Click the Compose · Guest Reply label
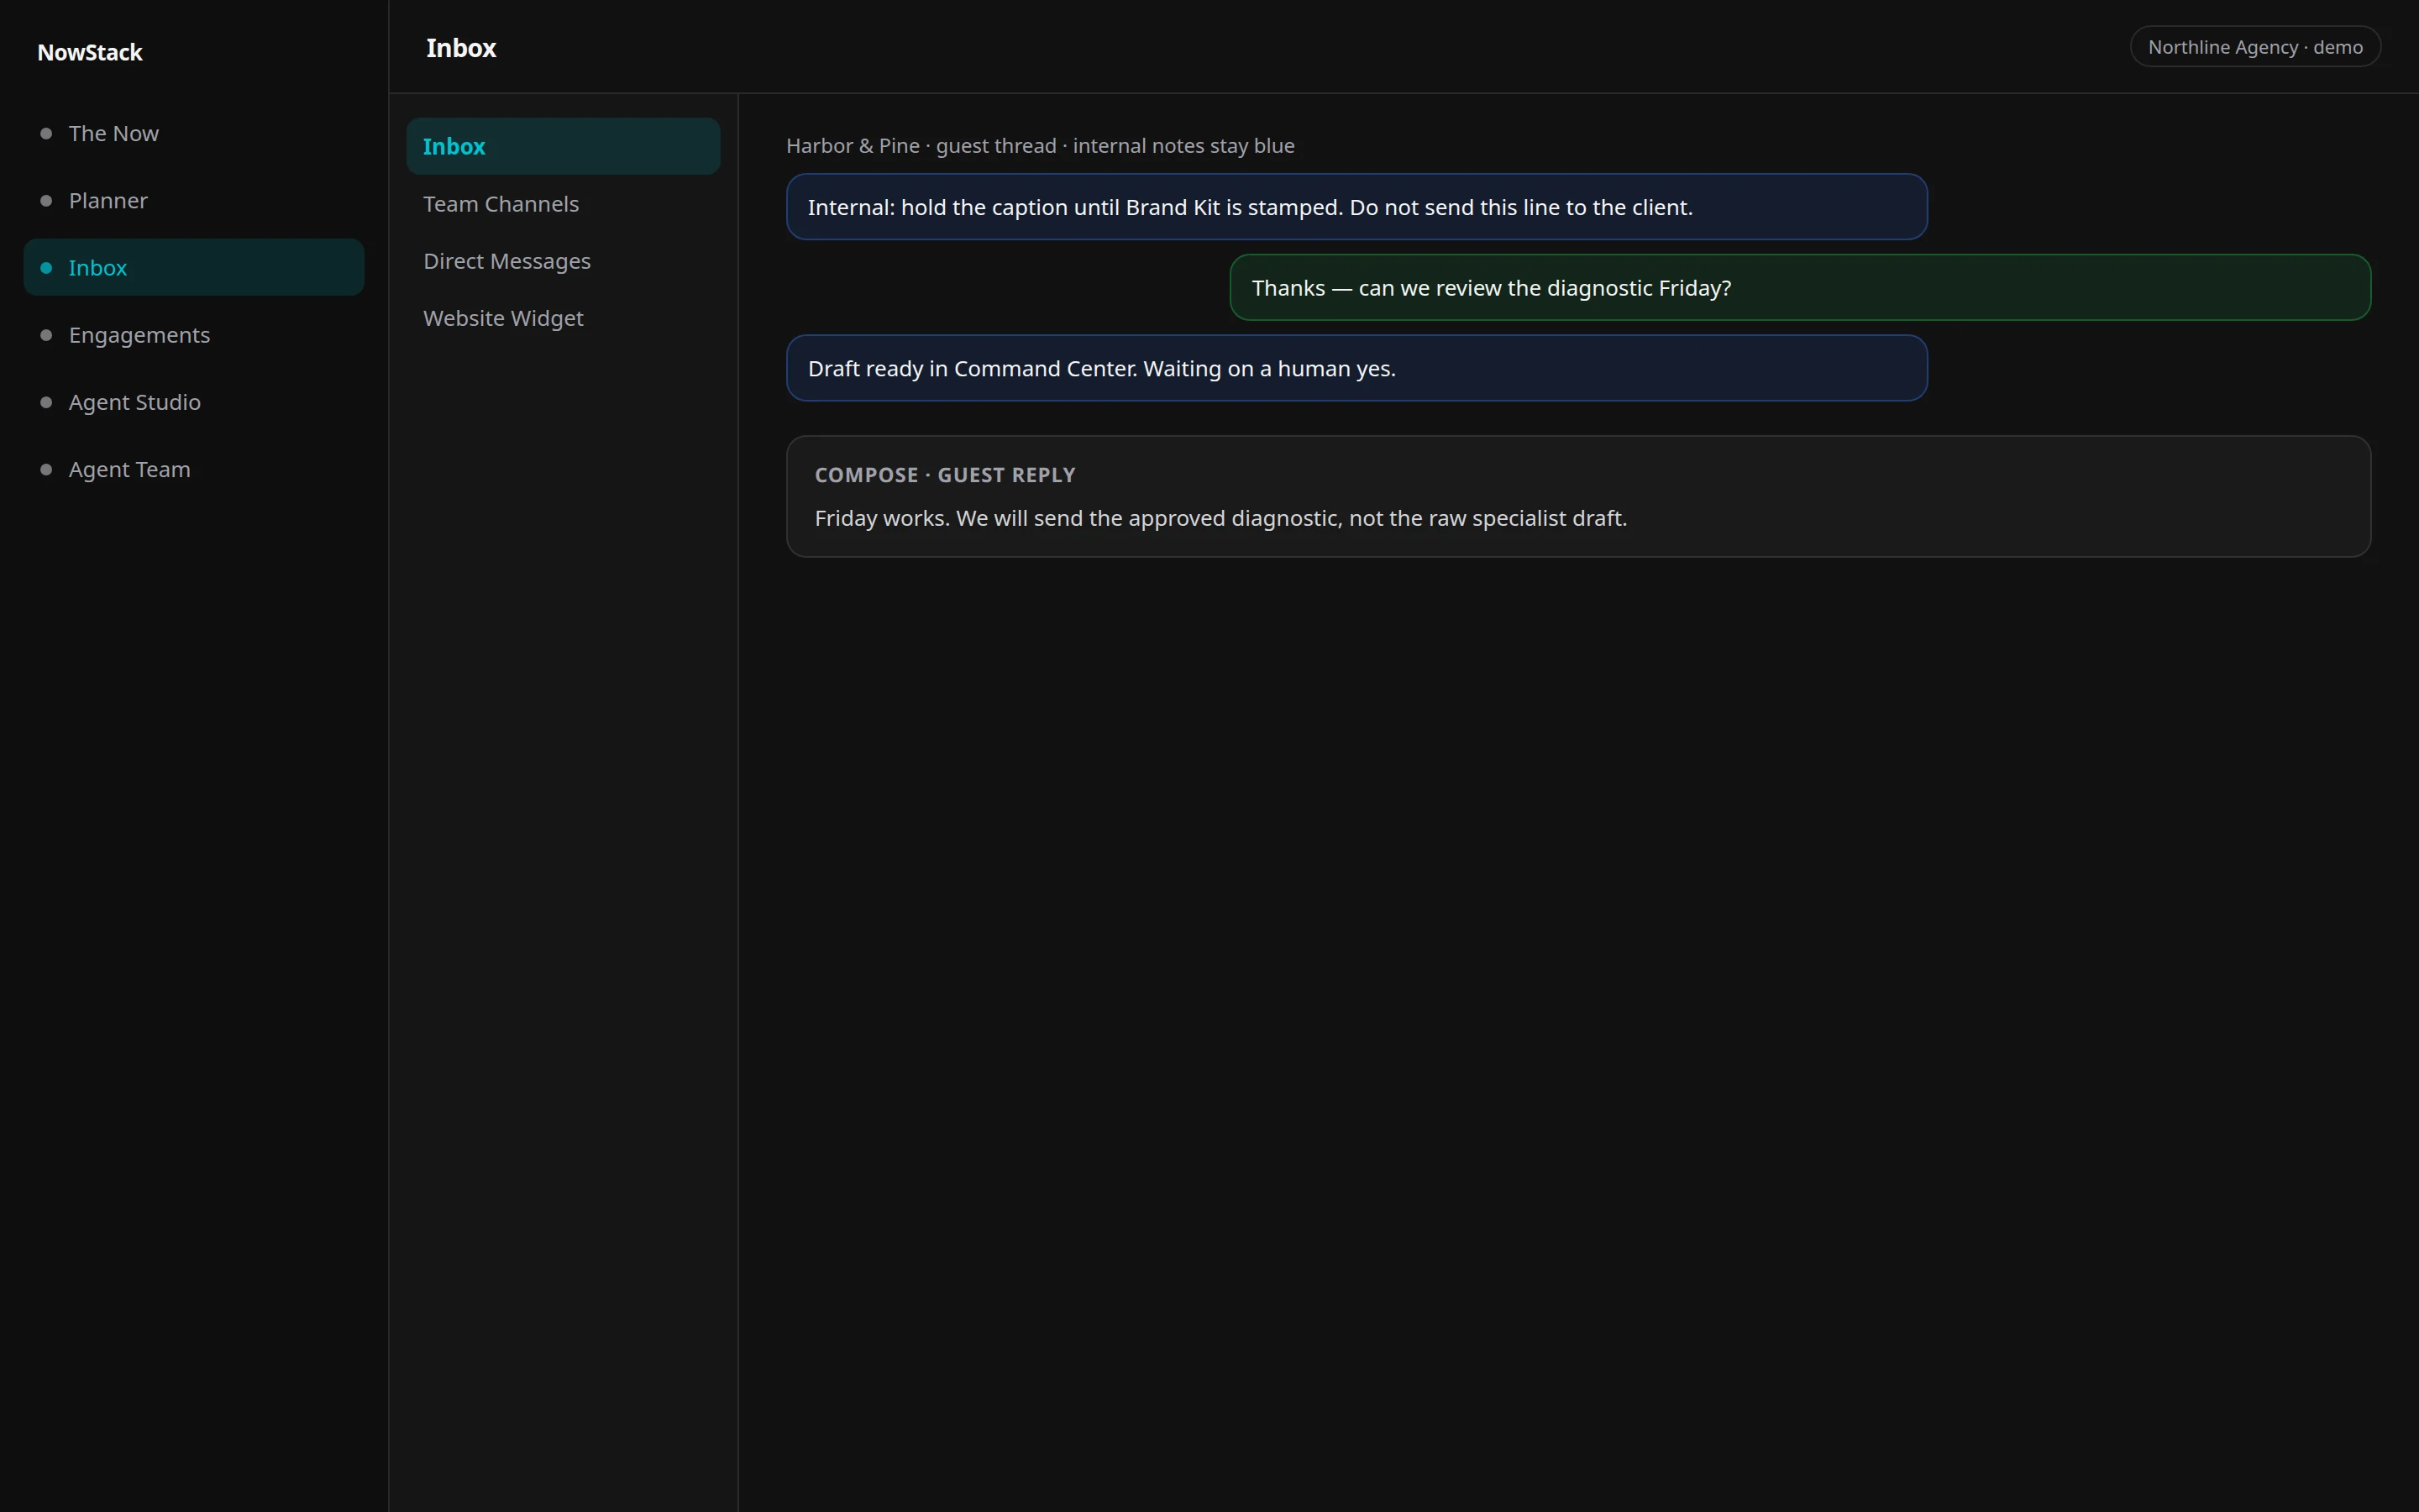This screenshot has width=2419, height=1512. pyautogui.click(x=945, y=475)
